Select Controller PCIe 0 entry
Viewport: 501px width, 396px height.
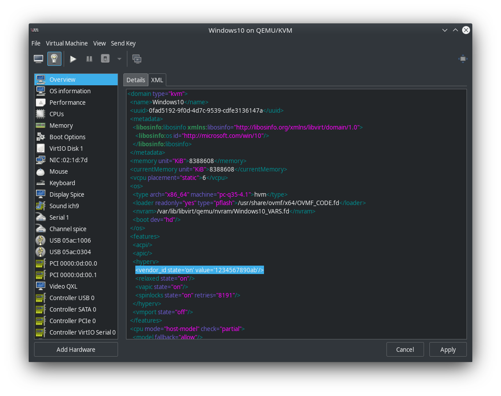pos(76,321)
